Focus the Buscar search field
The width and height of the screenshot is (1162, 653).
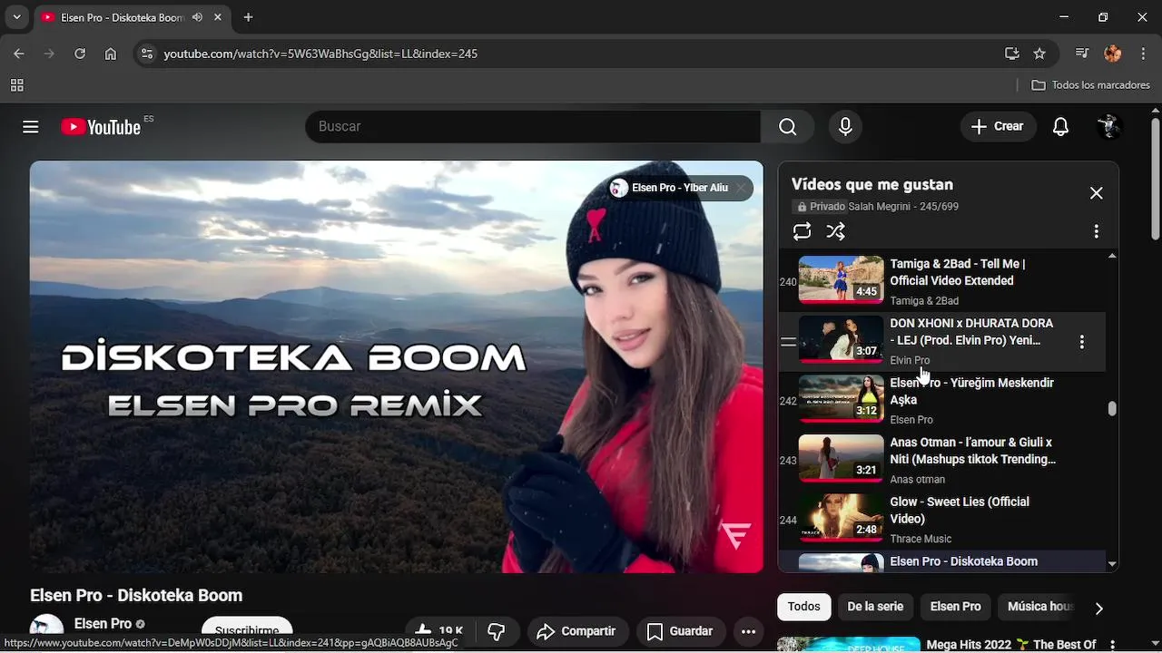(533, 127)
